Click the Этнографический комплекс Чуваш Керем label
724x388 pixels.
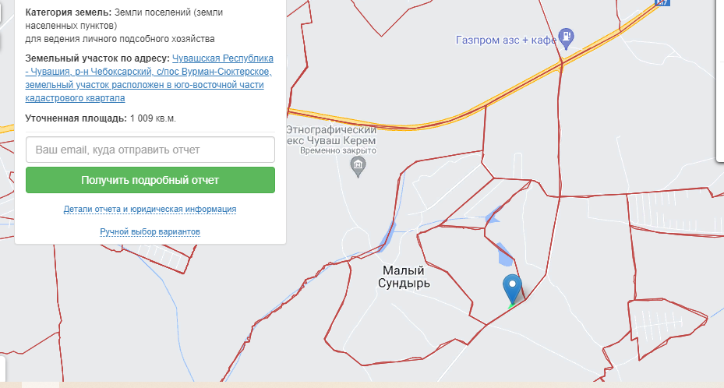click(x=331, y=135)
